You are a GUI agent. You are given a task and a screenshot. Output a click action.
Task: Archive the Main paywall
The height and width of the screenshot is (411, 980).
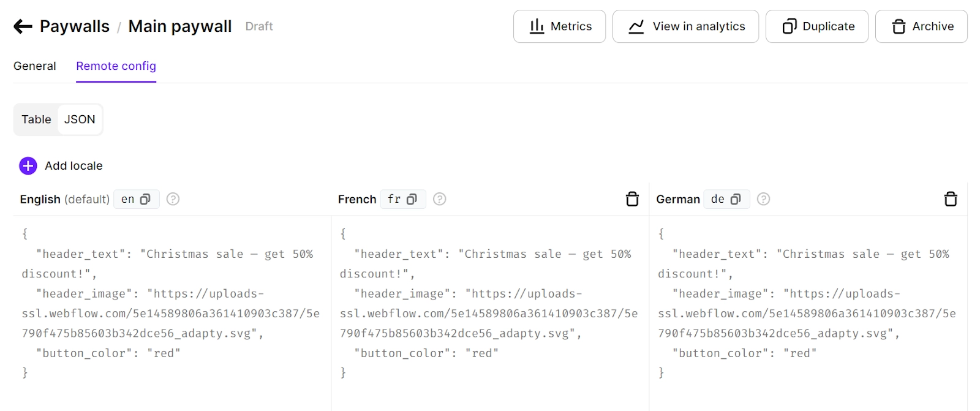point(921,26)
